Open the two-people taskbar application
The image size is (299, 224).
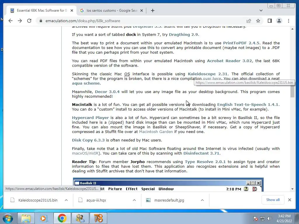(x=80, y=218)
